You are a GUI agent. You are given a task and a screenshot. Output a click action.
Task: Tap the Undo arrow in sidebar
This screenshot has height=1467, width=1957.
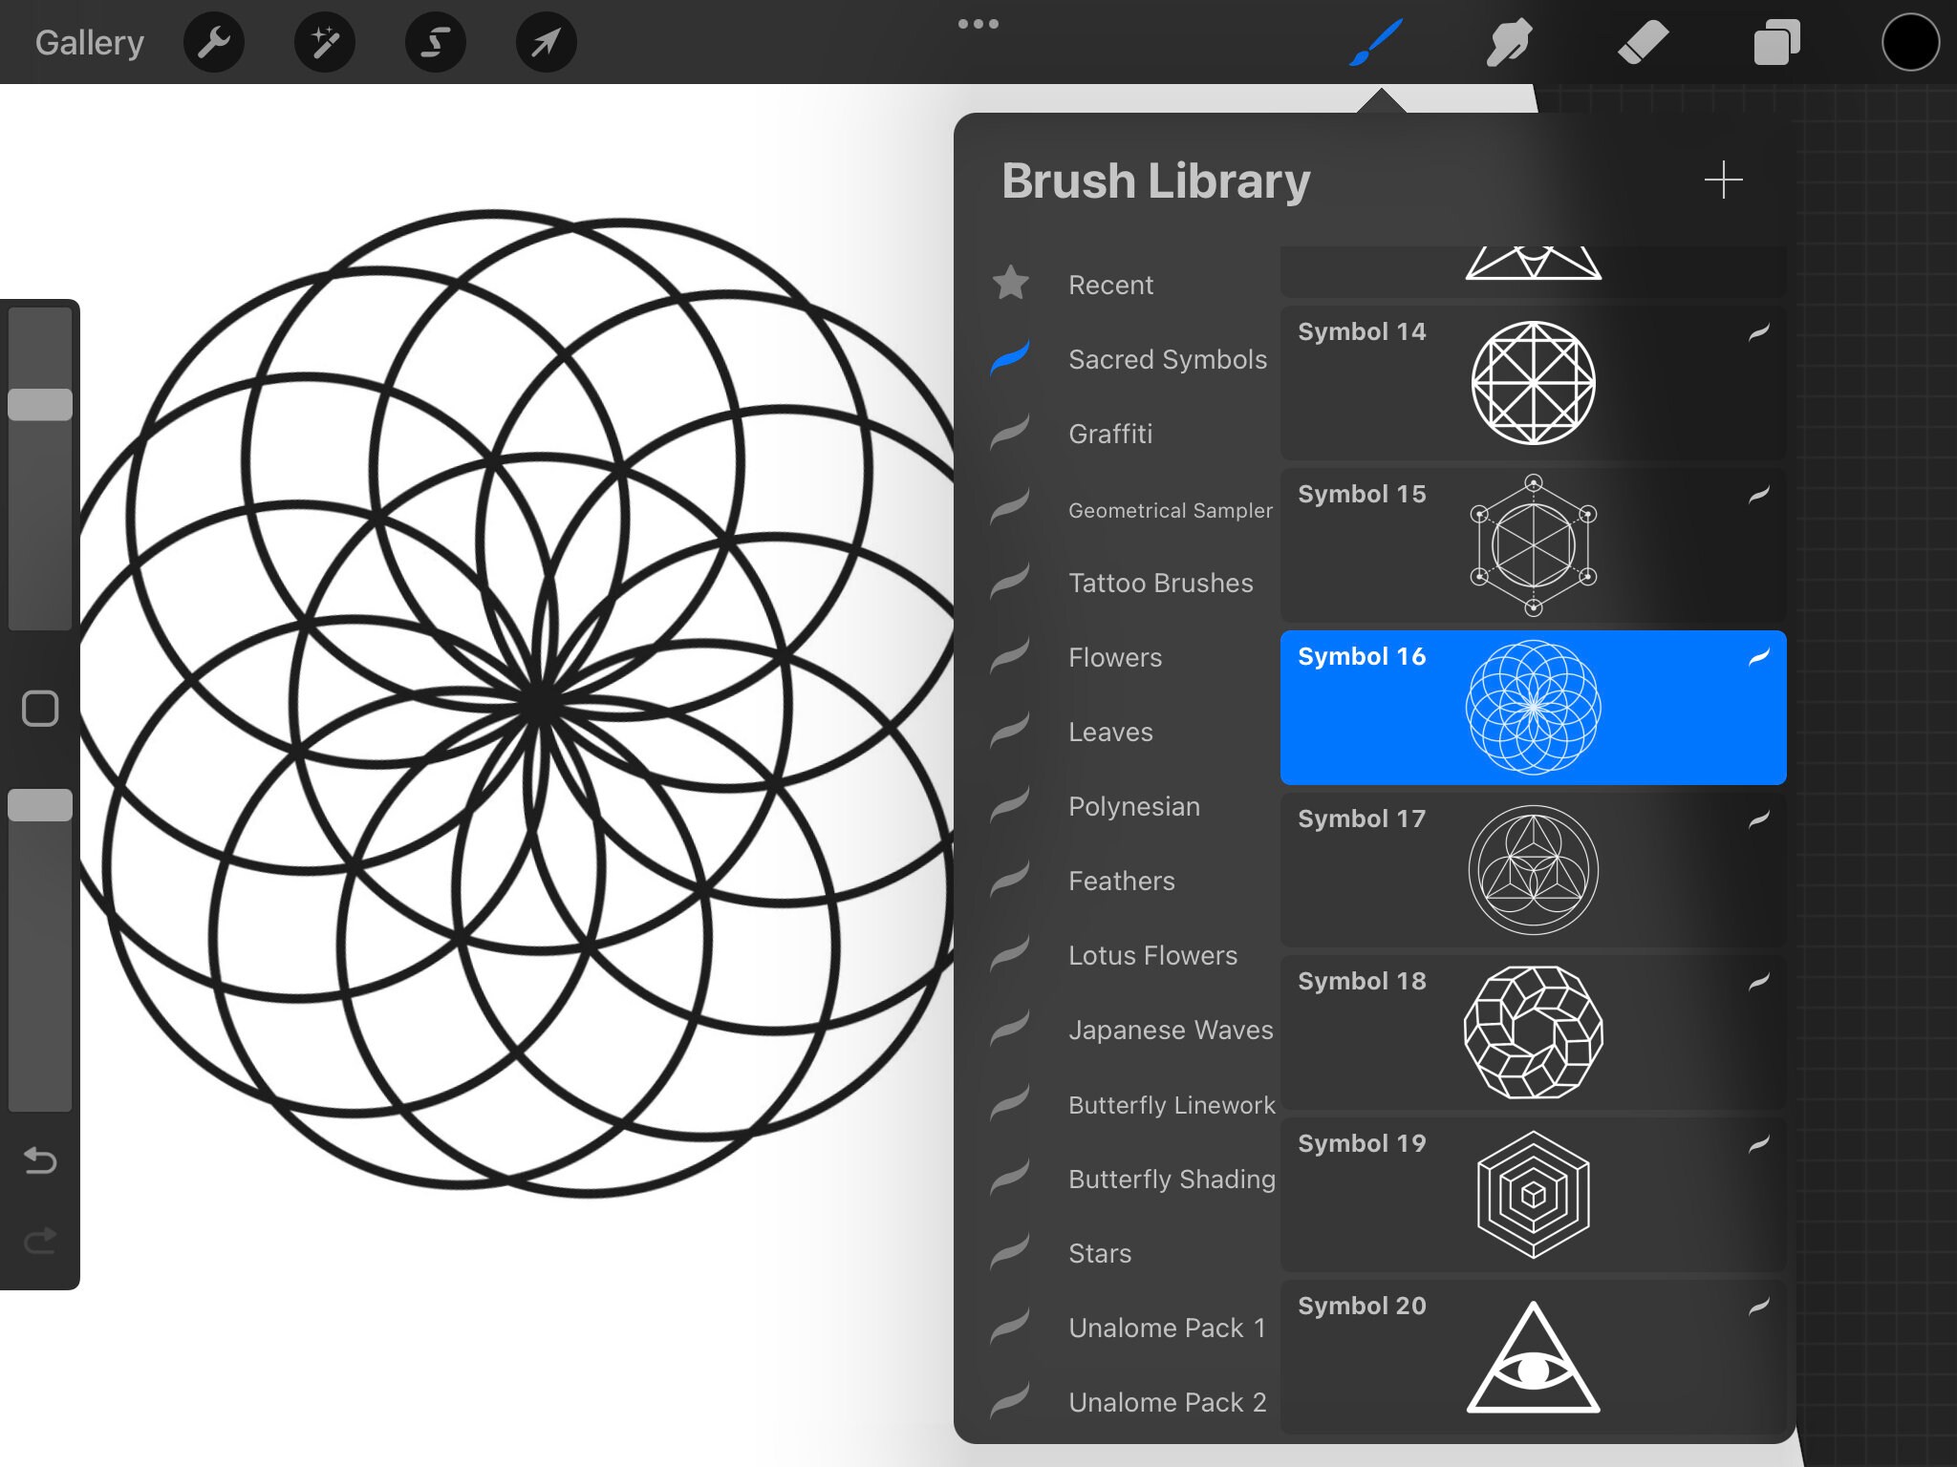coord(40,1160)
